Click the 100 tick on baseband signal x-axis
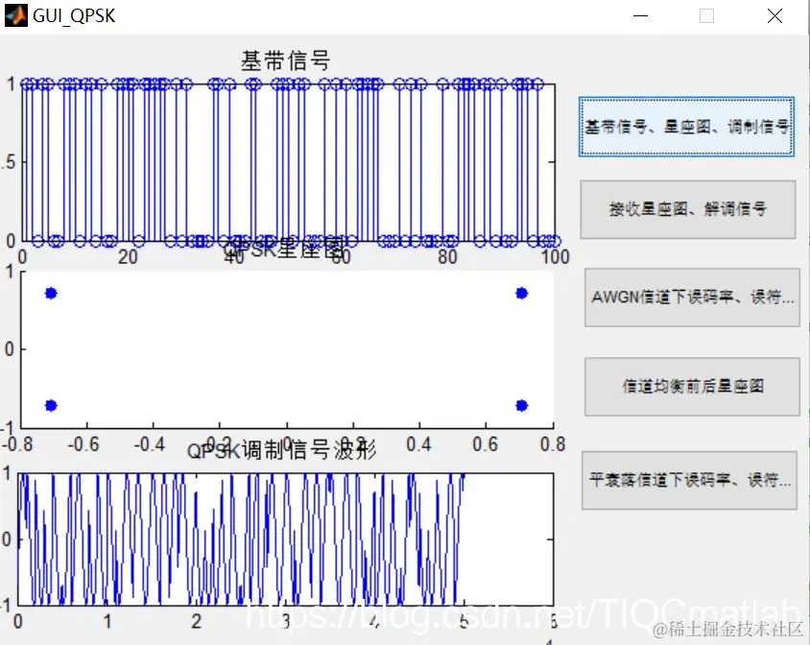This screenshot has height=645, width=810. pos(555,257)
